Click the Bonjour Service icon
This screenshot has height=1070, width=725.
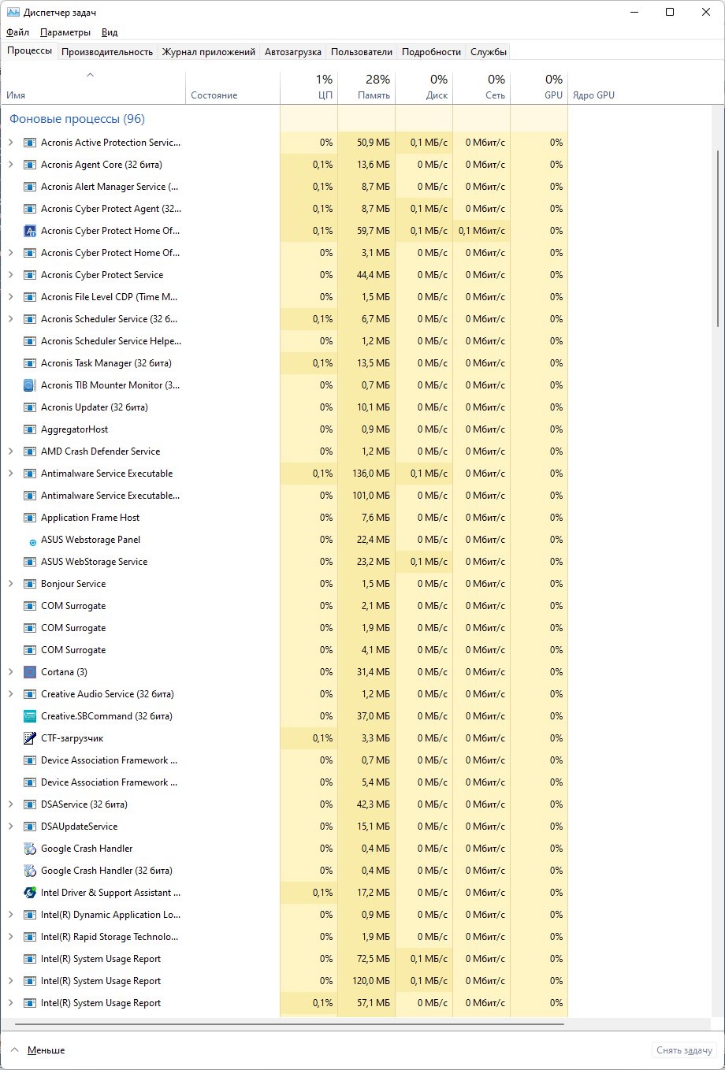pyautogui.click(x=30, y=584)
